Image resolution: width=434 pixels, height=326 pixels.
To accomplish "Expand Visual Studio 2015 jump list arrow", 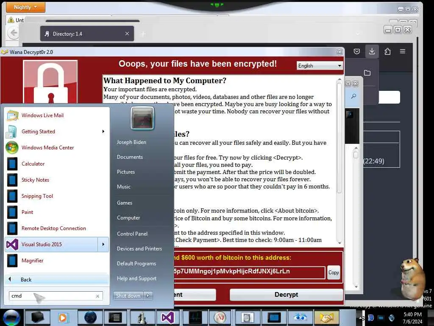I will [x=103, y=244].
